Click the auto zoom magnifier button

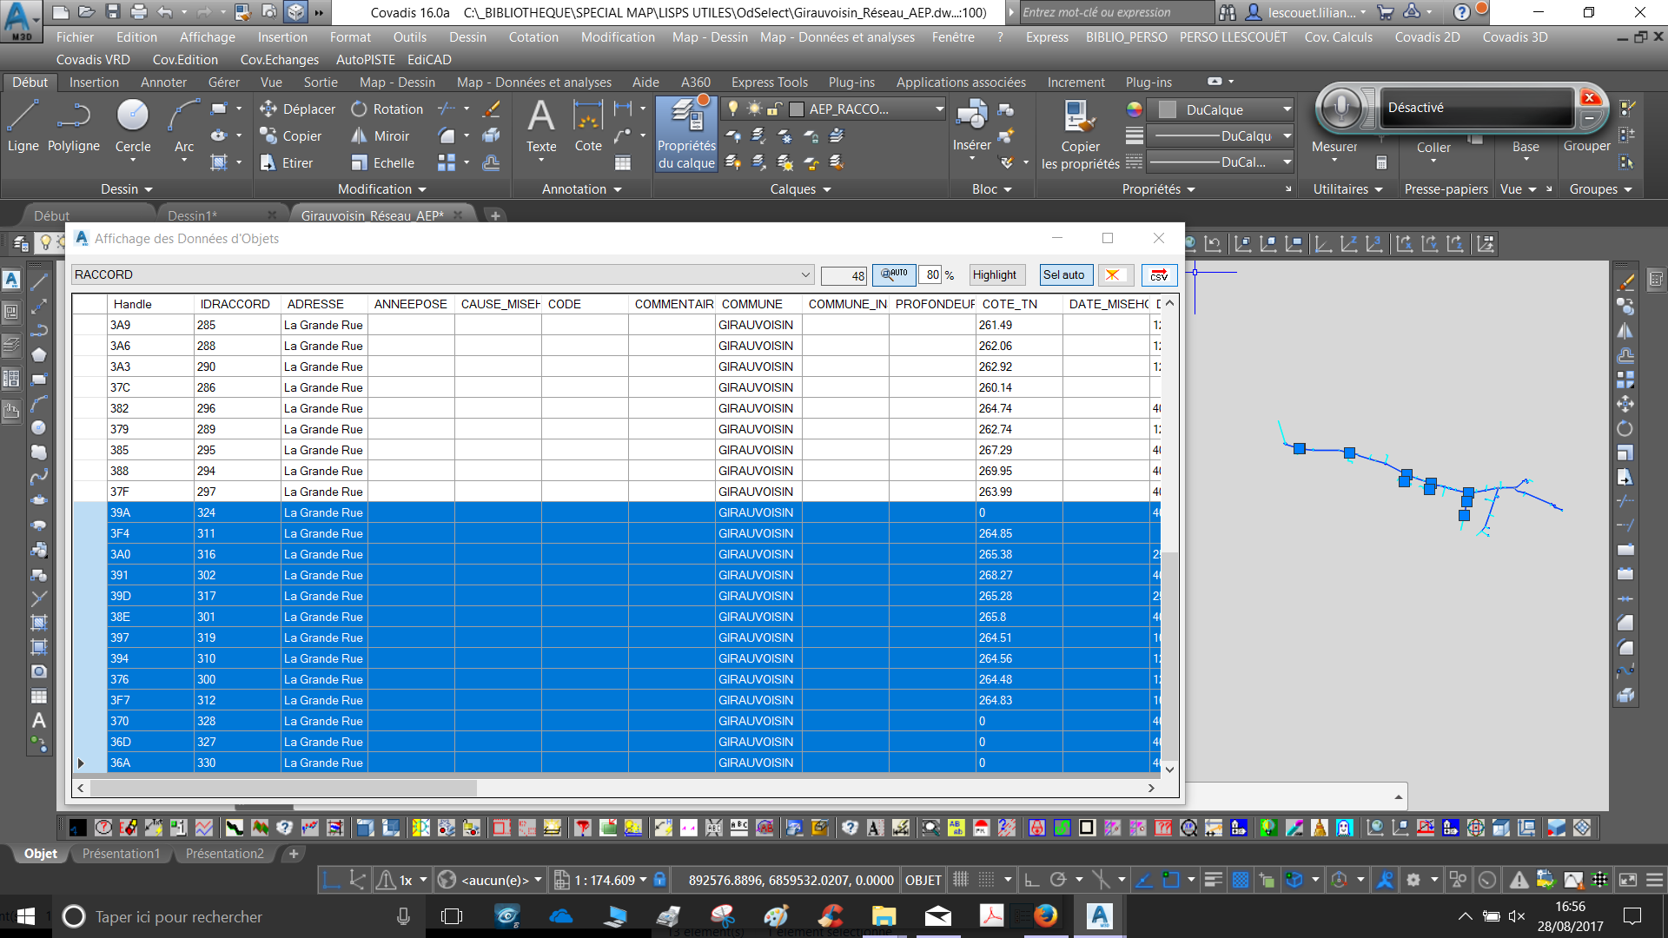(x=893, y=274)
